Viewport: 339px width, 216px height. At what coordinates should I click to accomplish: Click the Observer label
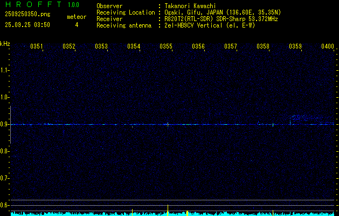(109, 6)
